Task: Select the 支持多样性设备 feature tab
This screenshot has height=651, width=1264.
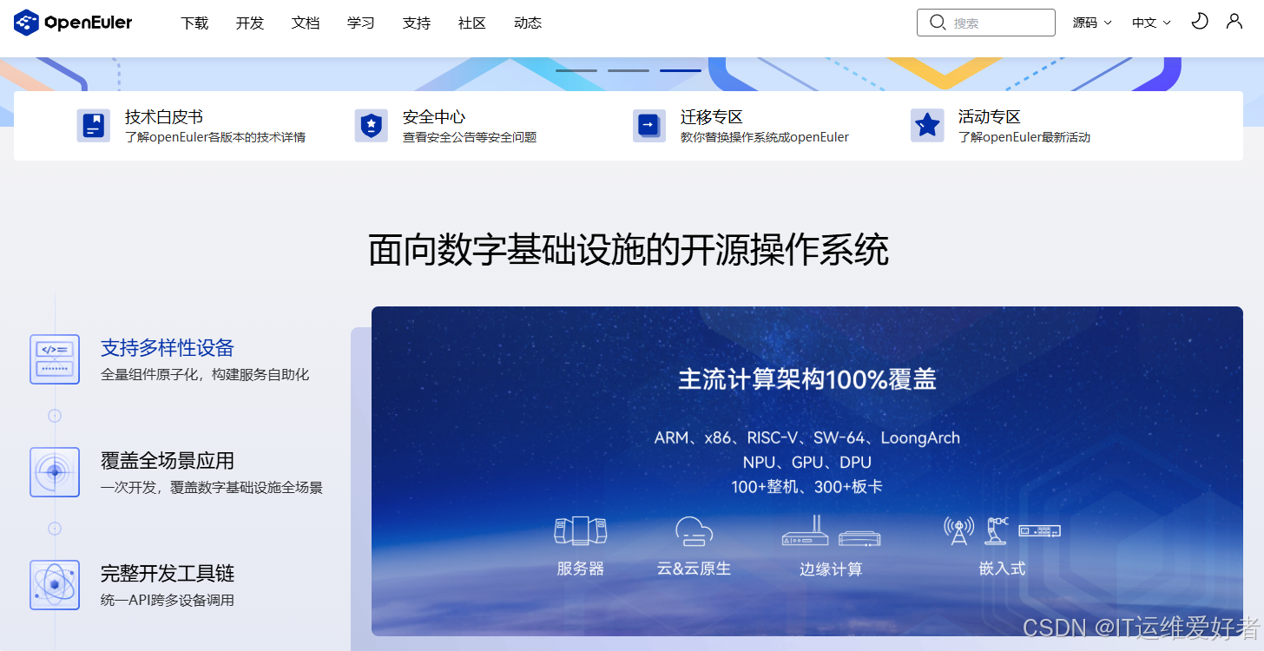Action: (168, 348)
